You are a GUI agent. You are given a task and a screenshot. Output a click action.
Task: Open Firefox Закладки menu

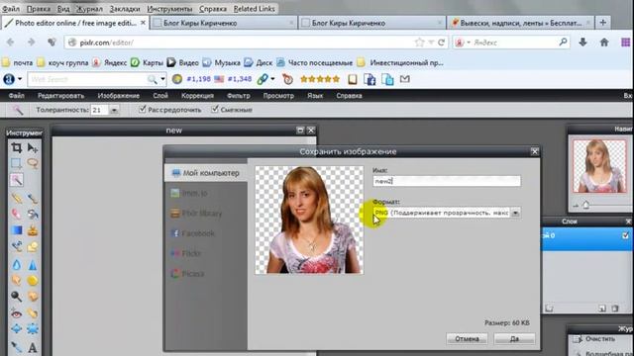point(125,9)
